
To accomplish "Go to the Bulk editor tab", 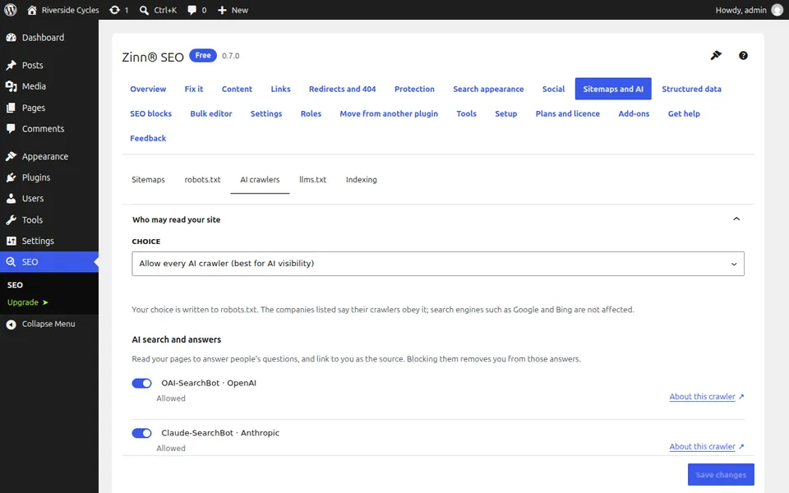I will tap(211, 113).
